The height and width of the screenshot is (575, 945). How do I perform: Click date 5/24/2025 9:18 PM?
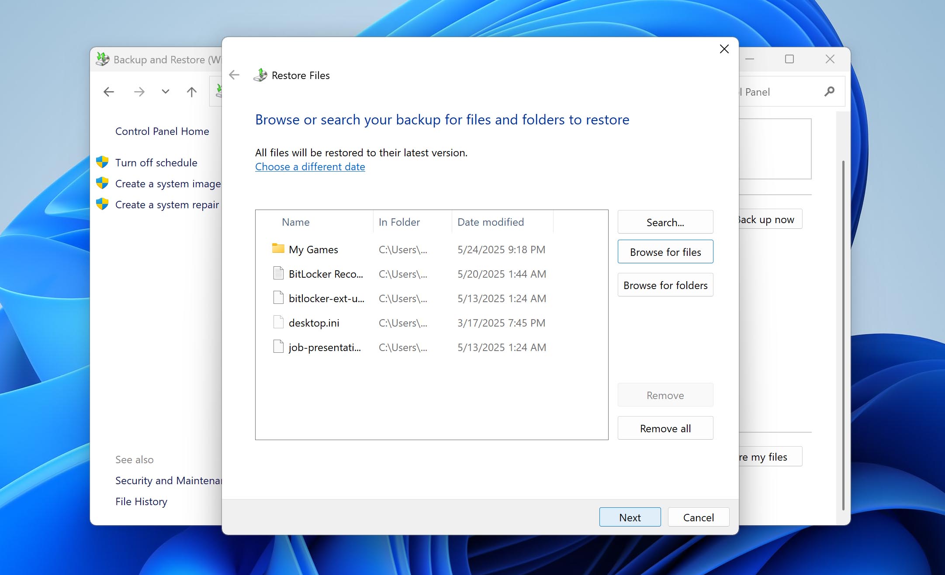point(501,250)
